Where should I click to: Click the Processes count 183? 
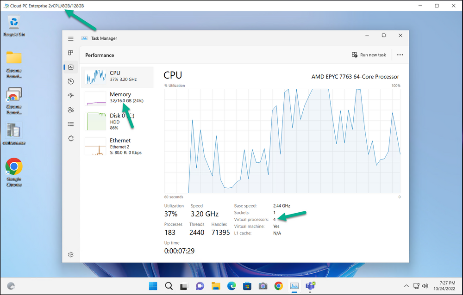(x=170, y=233)
